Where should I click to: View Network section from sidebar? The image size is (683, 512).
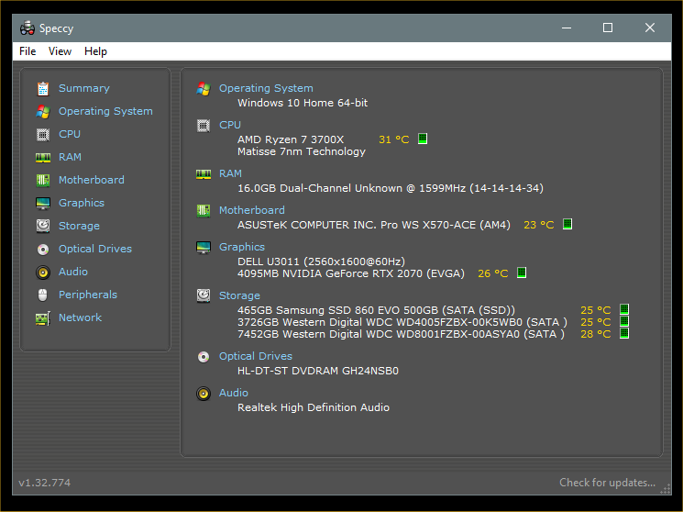pos(80,317)
